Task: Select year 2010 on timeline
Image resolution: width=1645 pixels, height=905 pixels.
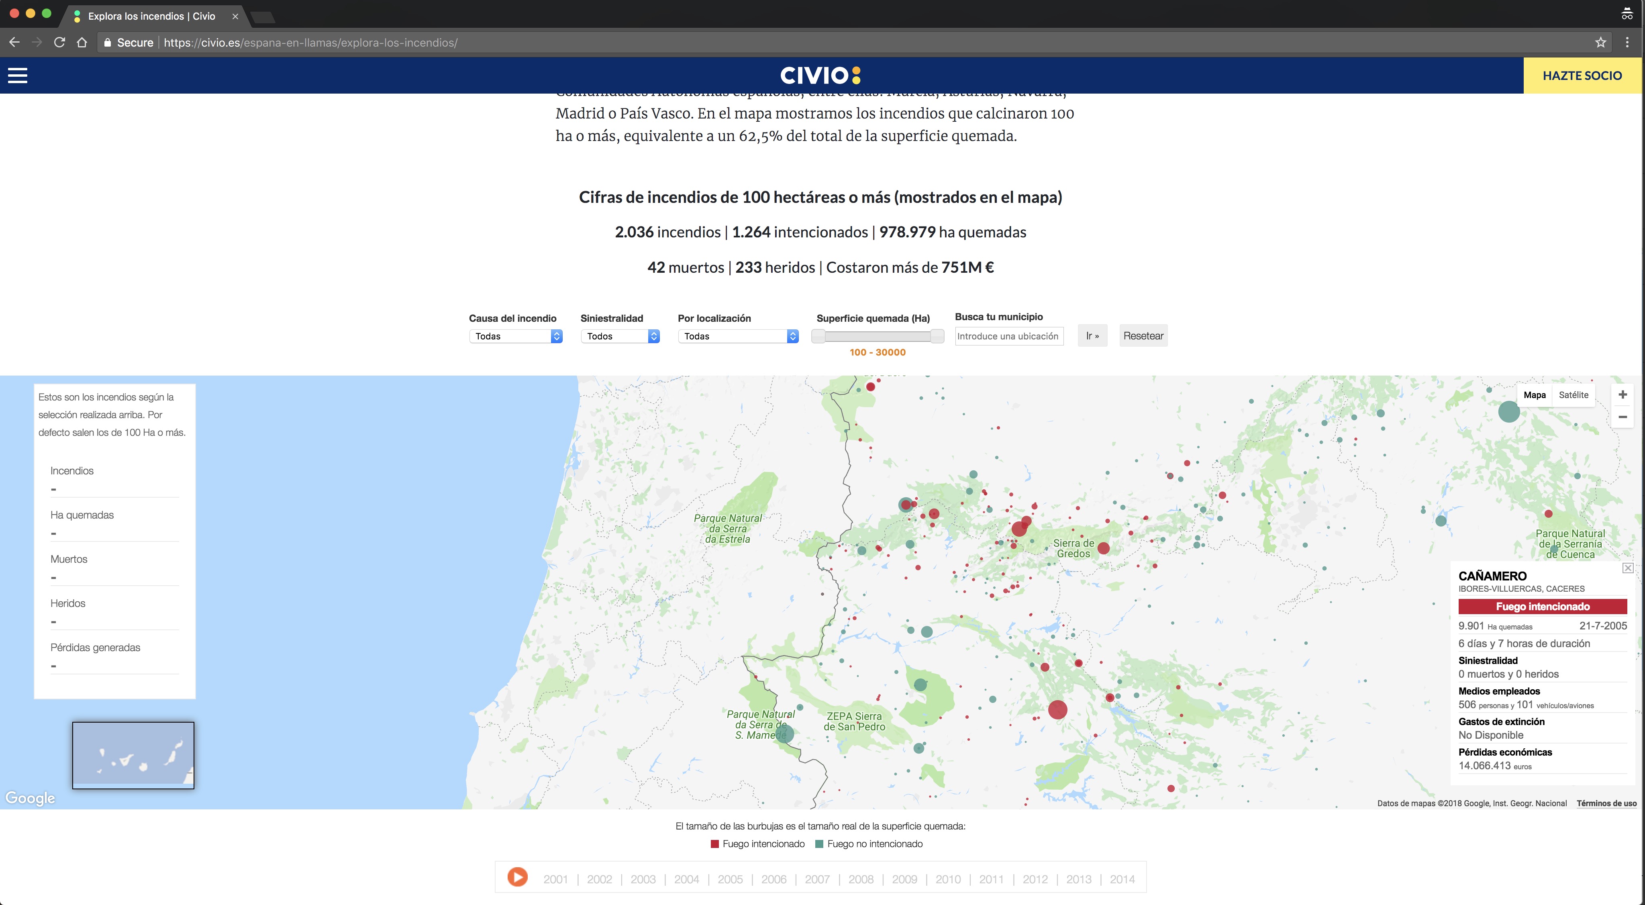Action: pos(948,879)
